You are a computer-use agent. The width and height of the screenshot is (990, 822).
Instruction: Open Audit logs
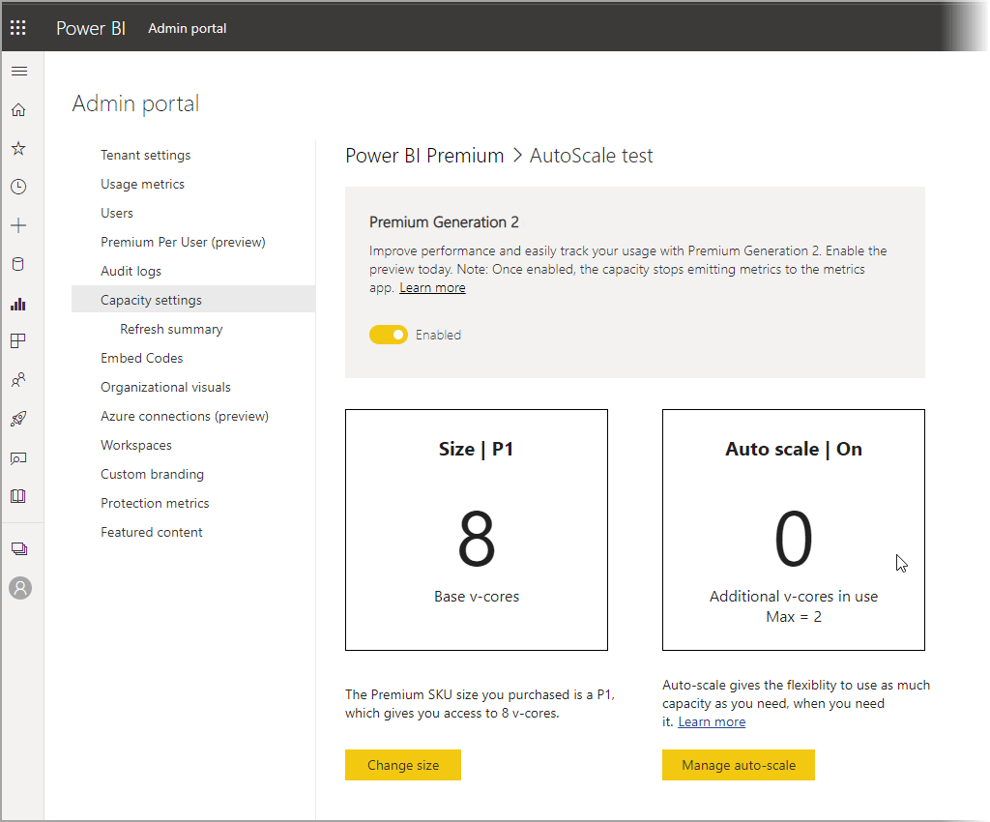click(131, 272)
